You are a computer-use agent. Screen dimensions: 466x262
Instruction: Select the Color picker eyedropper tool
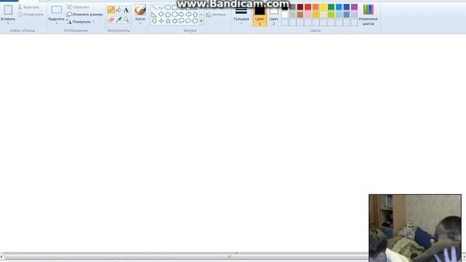point(119,20)
